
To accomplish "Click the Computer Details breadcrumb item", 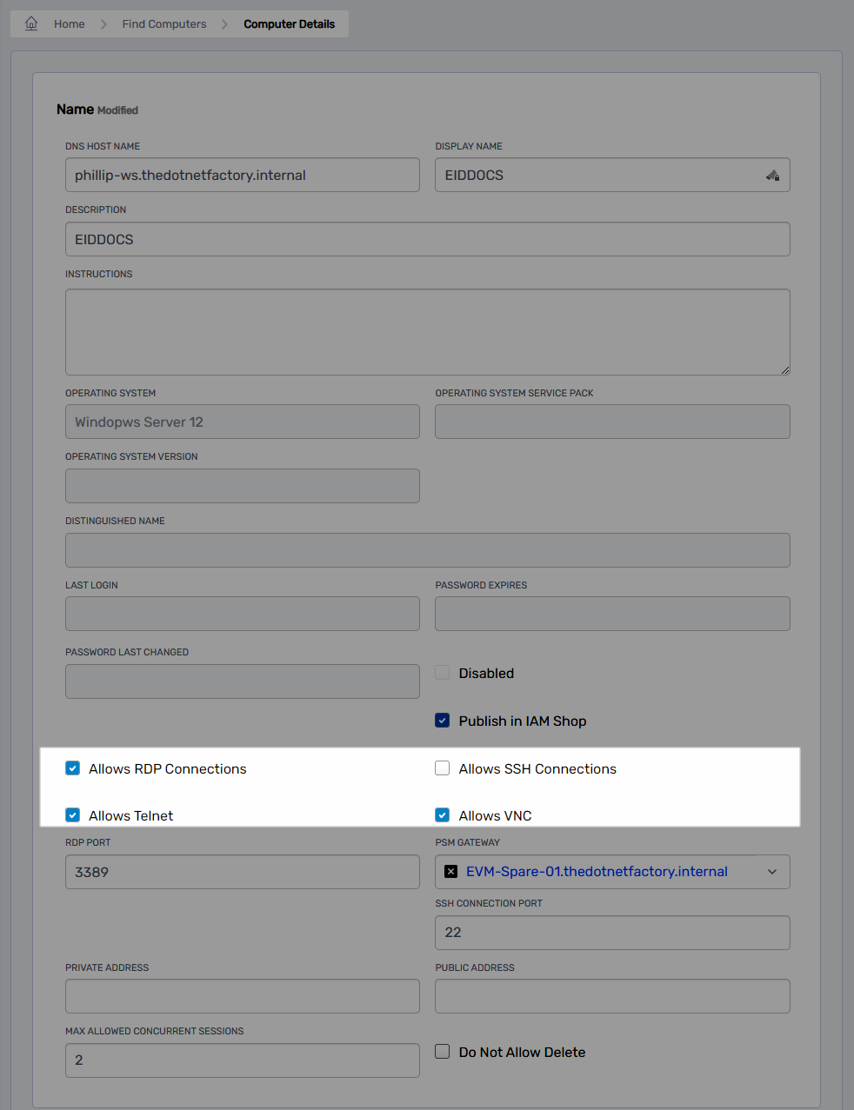I will click(x=289, y=23).
